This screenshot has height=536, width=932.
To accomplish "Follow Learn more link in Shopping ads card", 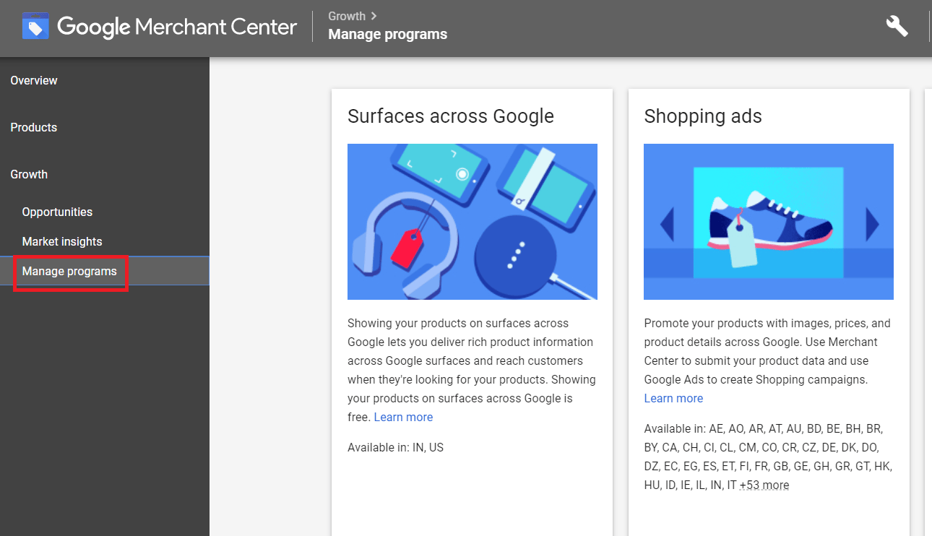I will (x=673, y=398).
